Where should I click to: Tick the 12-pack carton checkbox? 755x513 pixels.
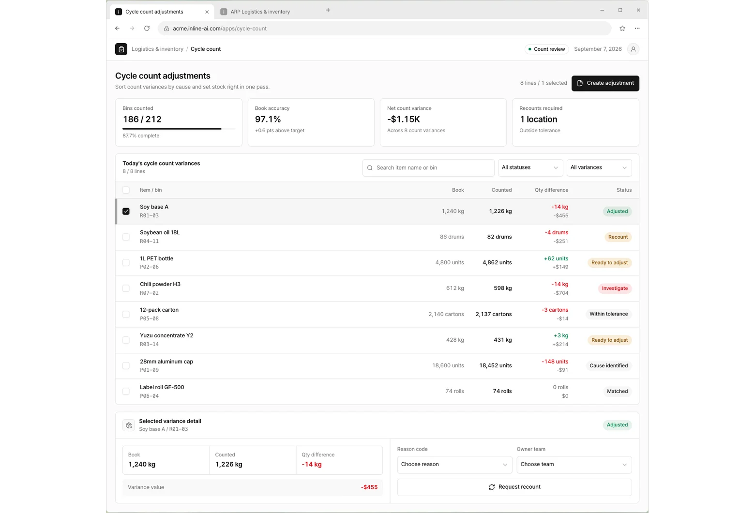pyautogui.click(x=126, y=314)
